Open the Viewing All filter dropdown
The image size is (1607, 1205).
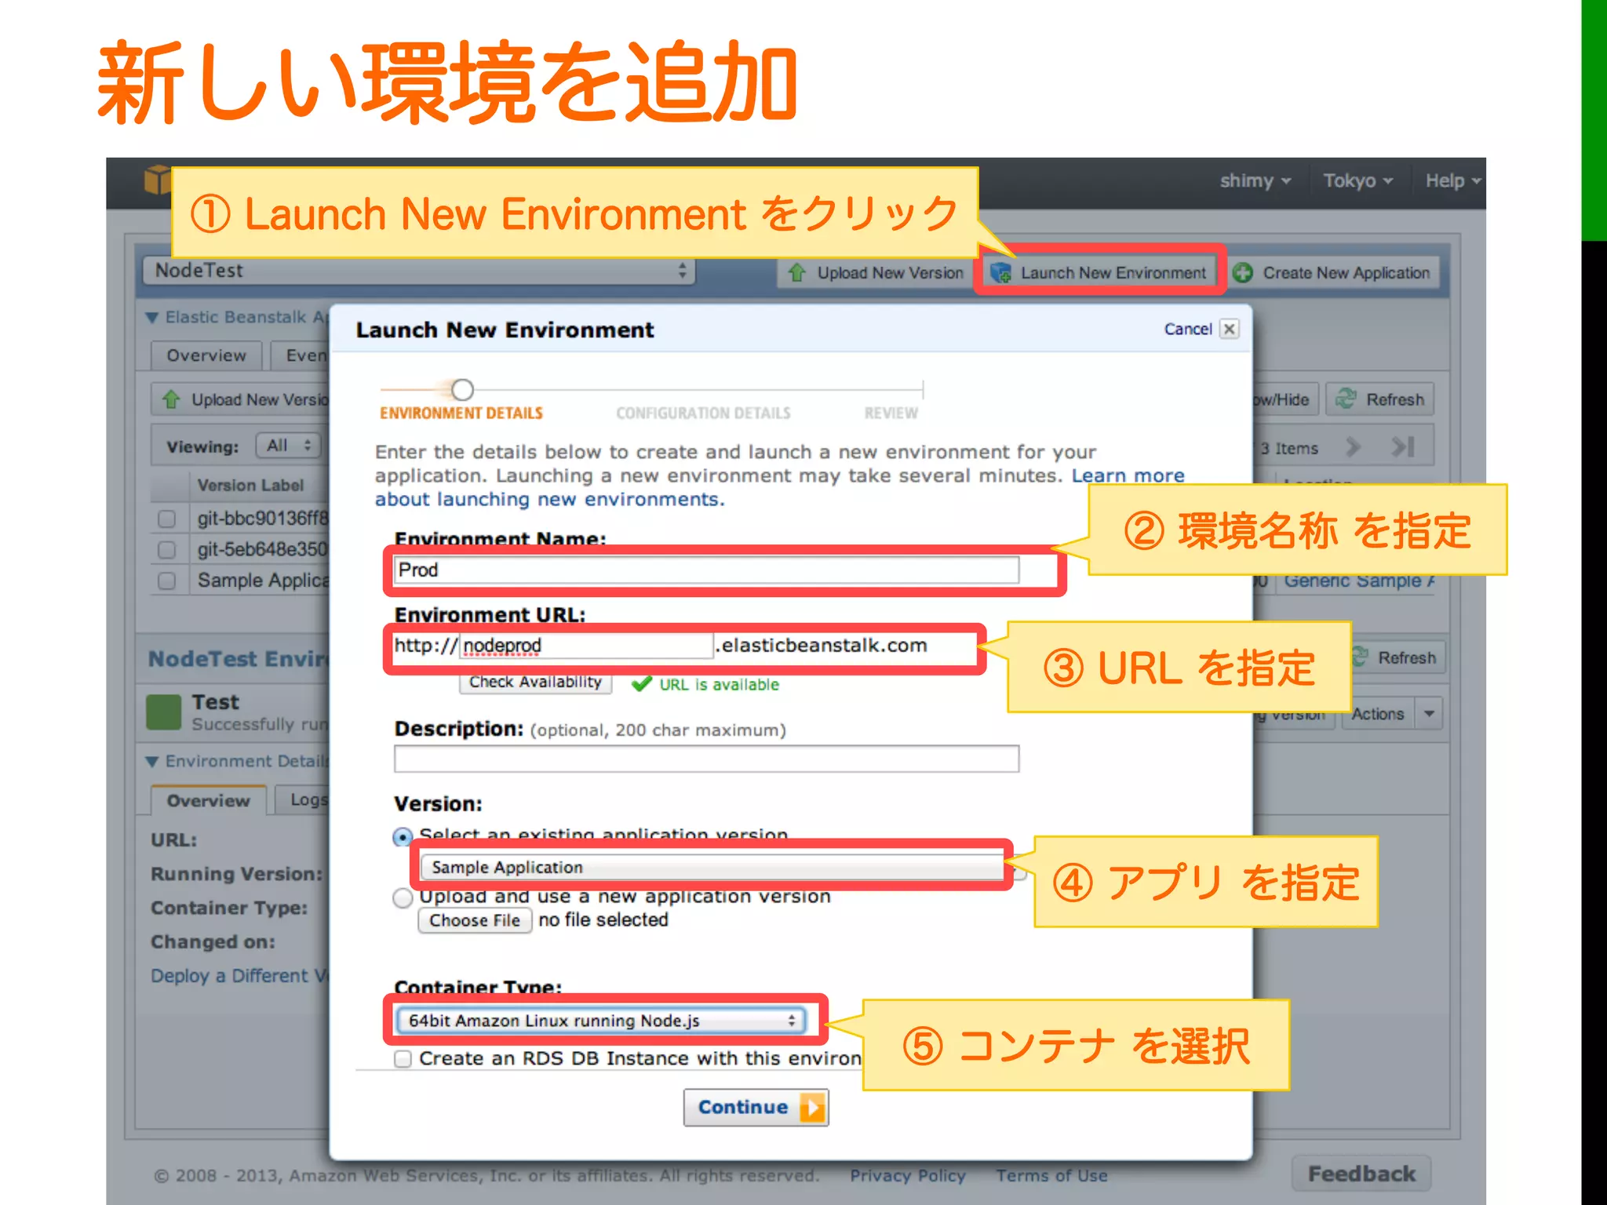click(x=288, y=446)
